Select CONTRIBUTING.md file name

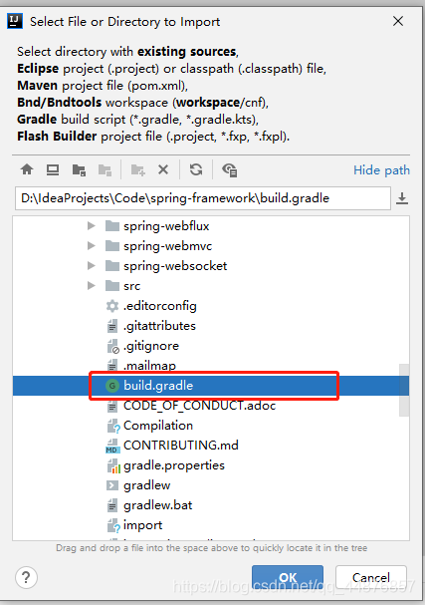[181, 446]
